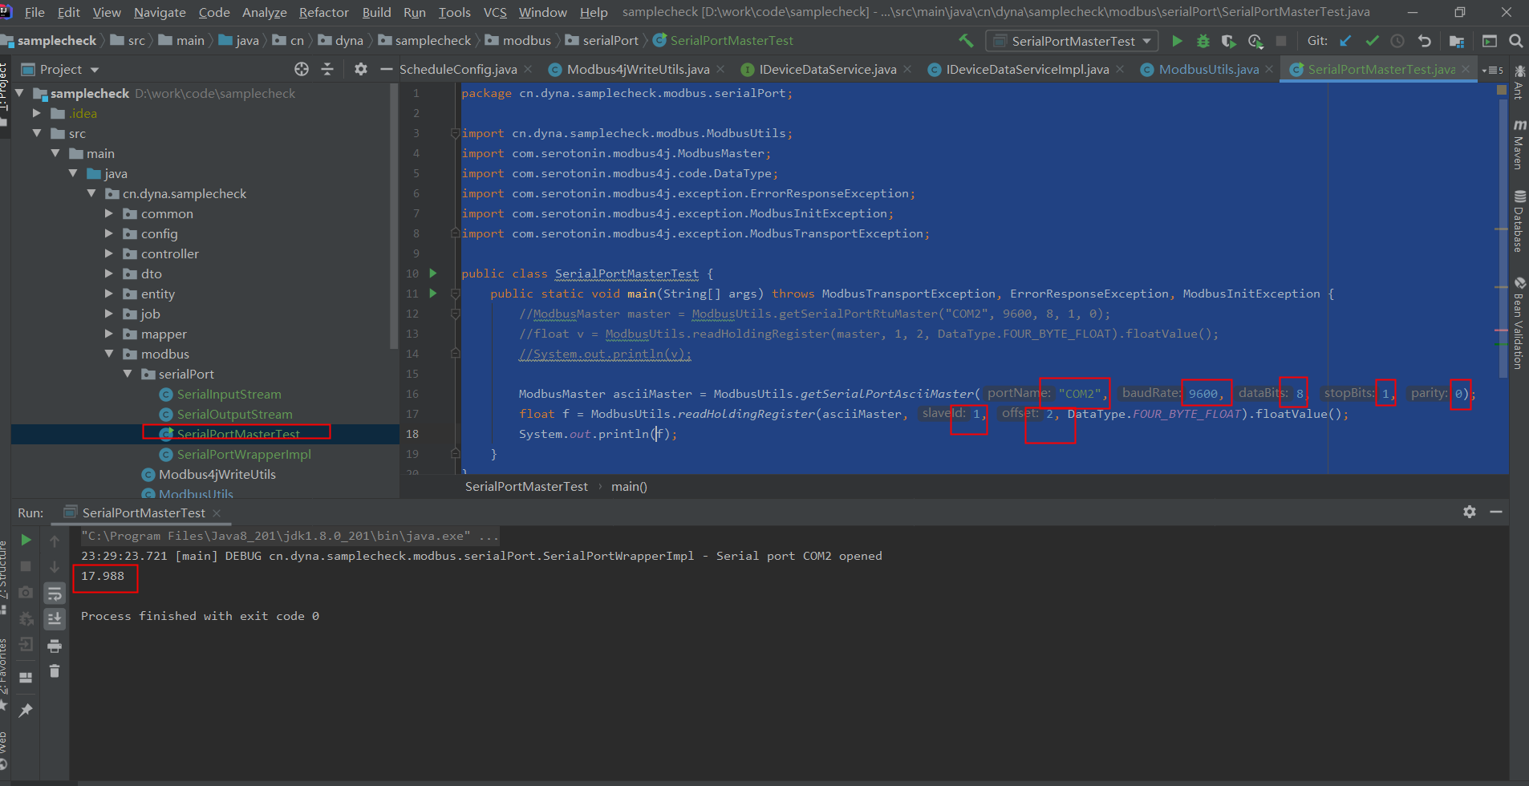Toggle soft-wrap in the Run console
The width and height of the screenshot is (1529, 786).
(55, 594)
